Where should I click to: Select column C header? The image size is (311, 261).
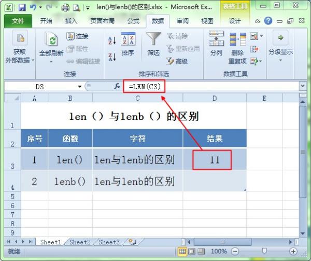tap(137, 98)
